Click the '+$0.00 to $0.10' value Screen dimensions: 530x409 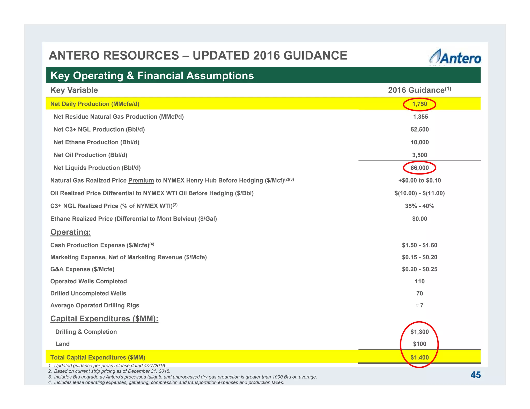[x=419, y=180]
